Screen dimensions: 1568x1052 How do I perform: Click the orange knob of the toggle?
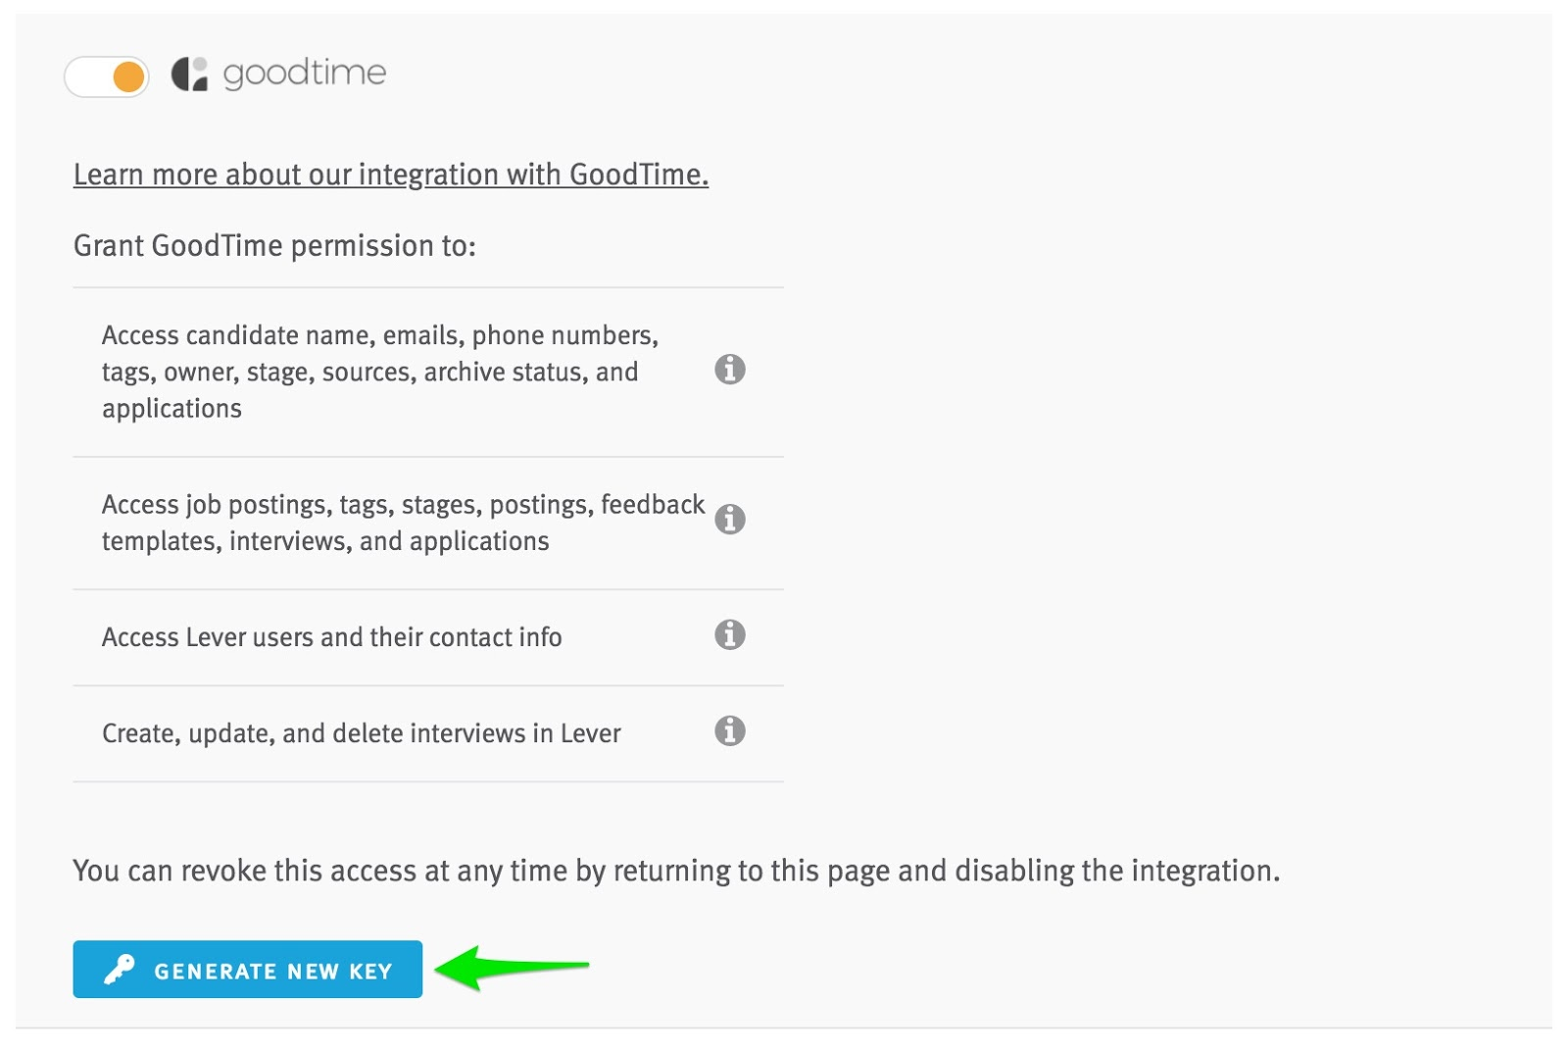[128, 76]
